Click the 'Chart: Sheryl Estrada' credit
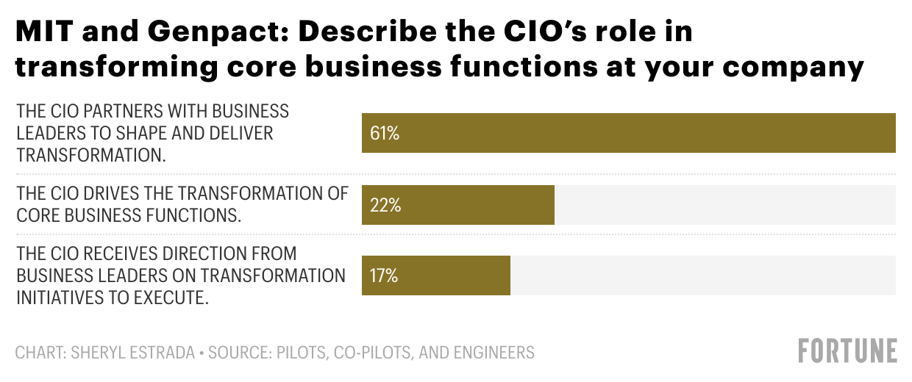912x382 pixels. (x=104, y=353)
